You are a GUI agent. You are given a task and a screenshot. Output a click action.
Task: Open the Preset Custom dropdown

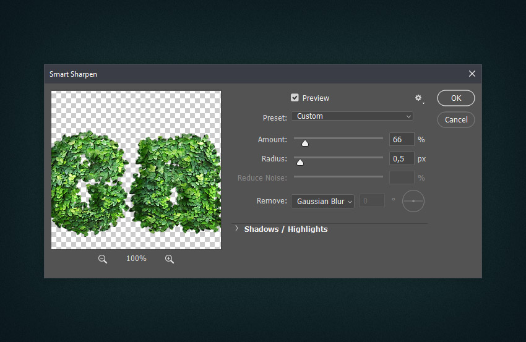[352, 116]
